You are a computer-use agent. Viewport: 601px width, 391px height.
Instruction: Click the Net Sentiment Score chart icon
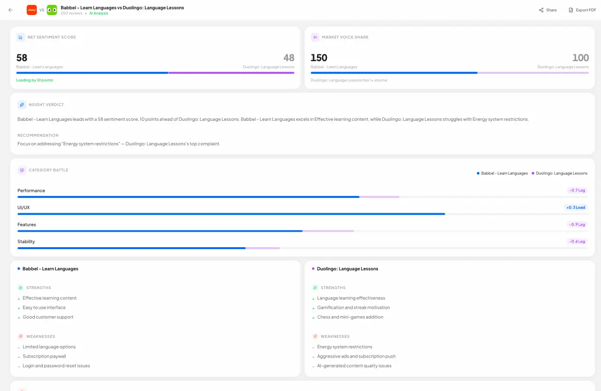pyautogui.click(x=21, y=37)
